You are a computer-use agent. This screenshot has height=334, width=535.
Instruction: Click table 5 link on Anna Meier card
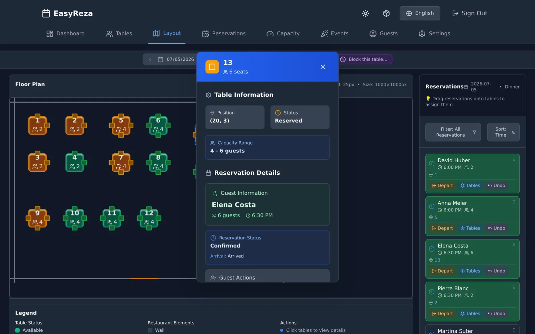[436, 217]
